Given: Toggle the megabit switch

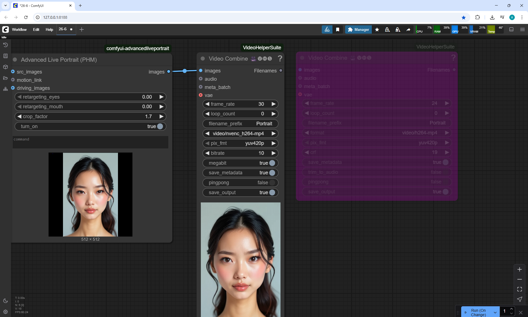Looking at the screenshot, I should [x=272, y=163].
